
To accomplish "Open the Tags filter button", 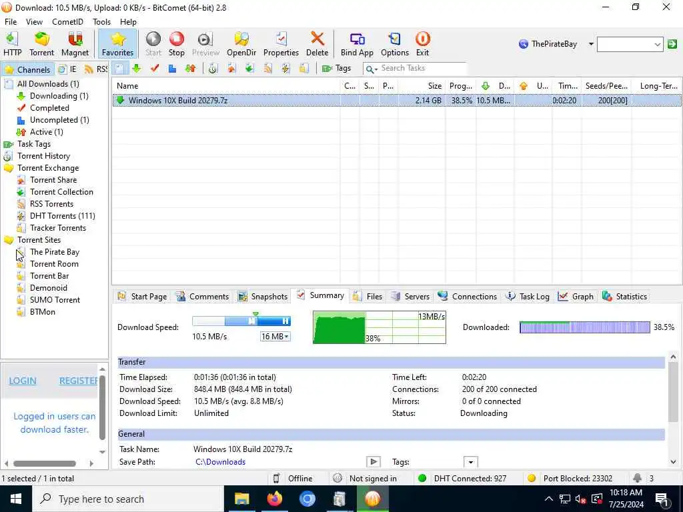I will [336, 69].
